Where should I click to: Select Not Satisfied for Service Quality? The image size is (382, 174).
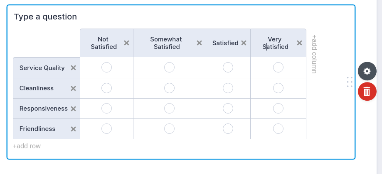(x=106, y=67)
